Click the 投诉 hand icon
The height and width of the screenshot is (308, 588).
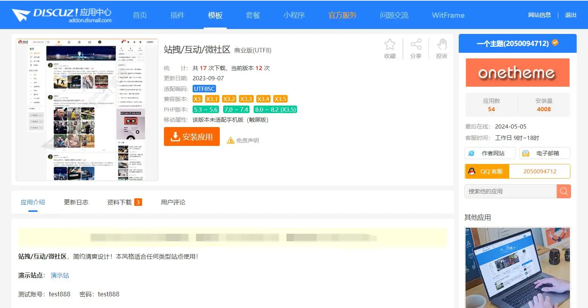[x=442, y=45]
